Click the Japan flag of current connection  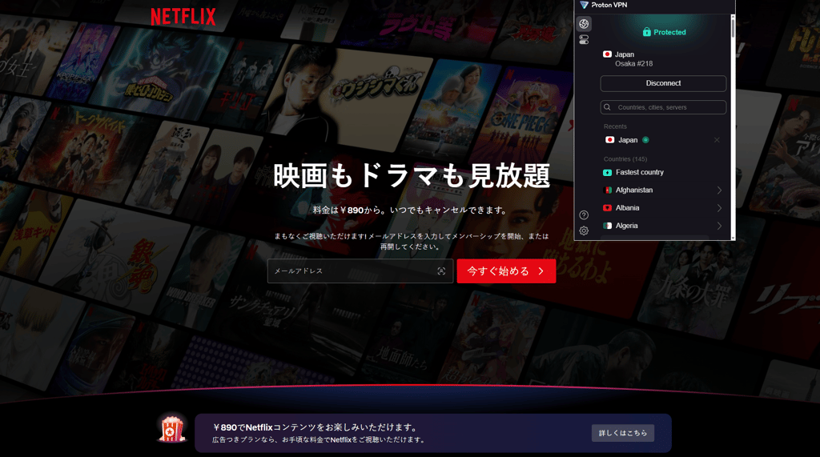tap(607, 54)
